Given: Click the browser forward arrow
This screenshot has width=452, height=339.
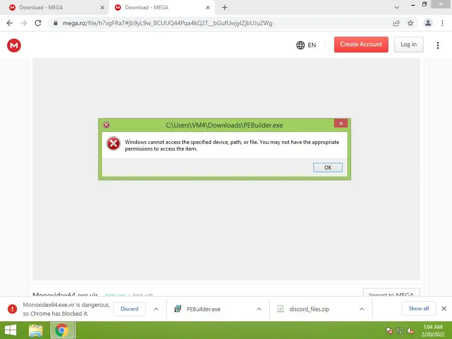Looking at the screenshot, I should click(x=24, y=23).
